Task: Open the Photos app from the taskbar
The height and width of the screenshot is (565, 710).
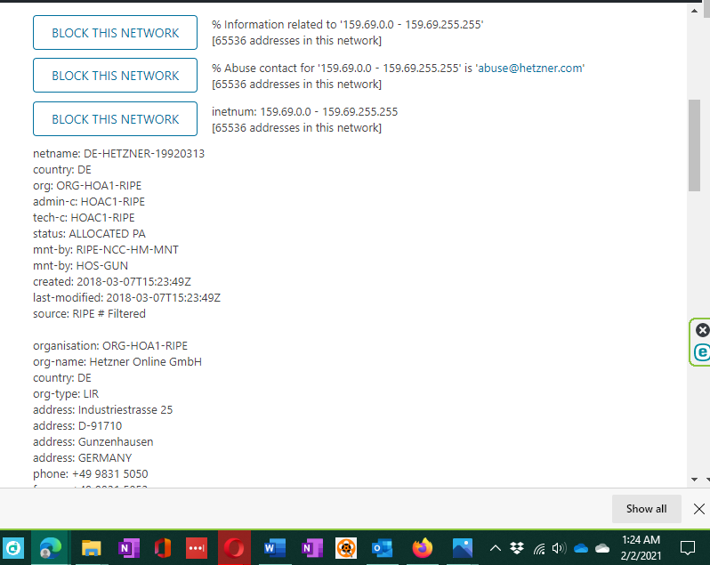Action: pyautogui.click(x=462, y=548)
